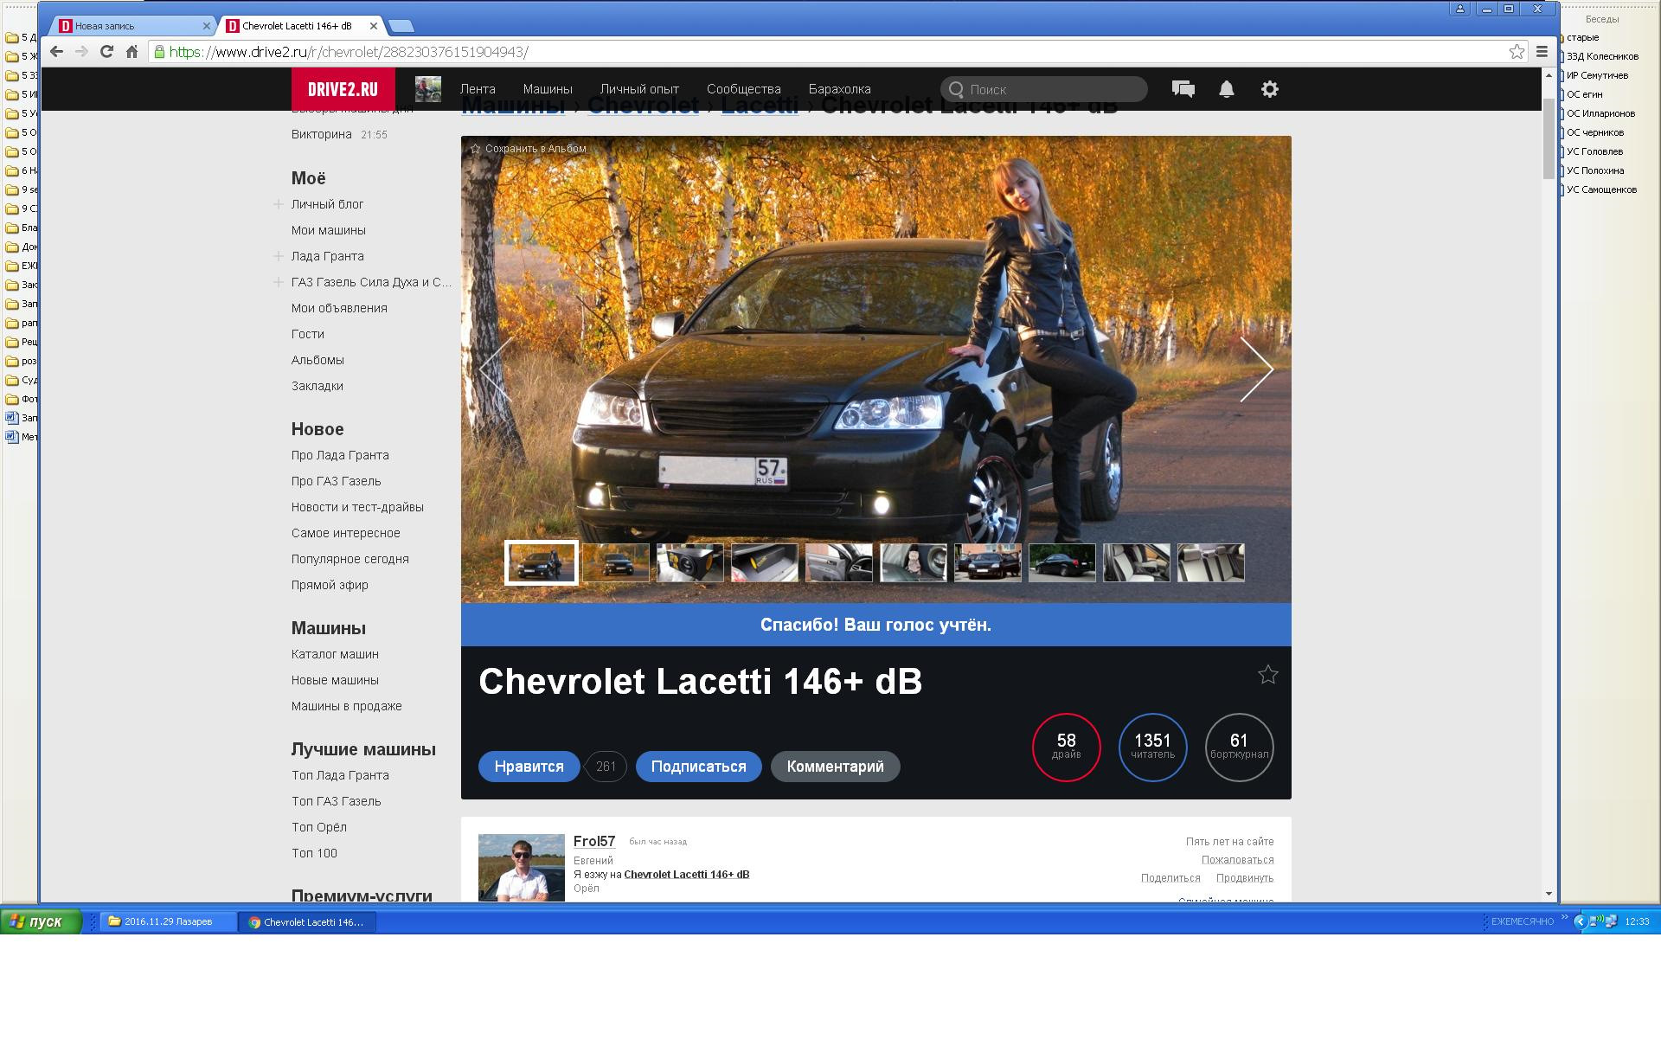Click the page scrollbar down arrow
Image resolution: width=1661 pixels, height=1059 pixels.
tap(1549, 893)
